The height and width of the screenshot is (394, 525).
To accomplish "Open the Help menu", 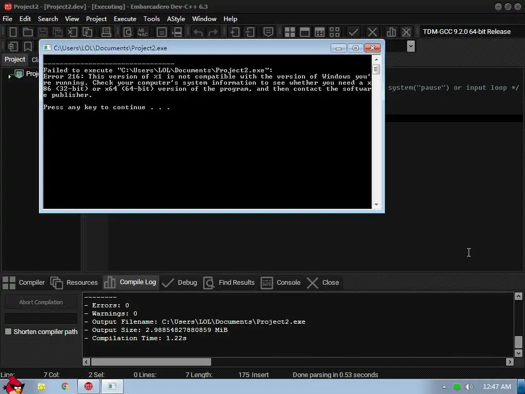I will (x=230, y=19).
